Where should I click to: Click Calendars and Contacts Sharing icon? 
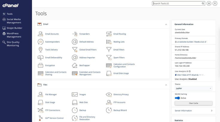pyautogui.click(x=41, y=73)
